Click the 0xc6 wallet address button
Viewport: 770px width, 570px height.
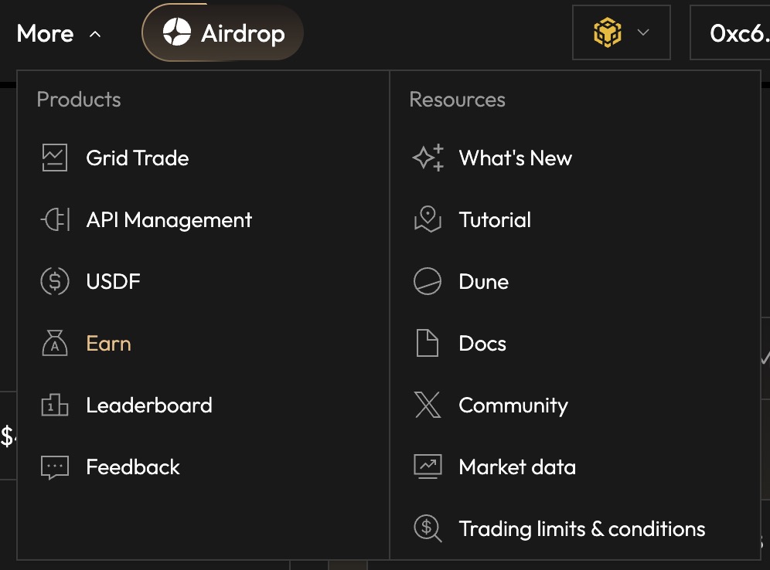pos(734,33)
